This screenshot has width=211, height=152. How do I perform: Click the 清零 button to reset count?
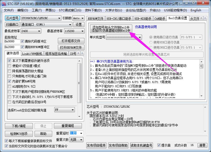202,145
